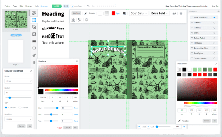Select the Cover page thumbnail
The height and width of the screenshot is (137, 222).
(x=16, y=19)
